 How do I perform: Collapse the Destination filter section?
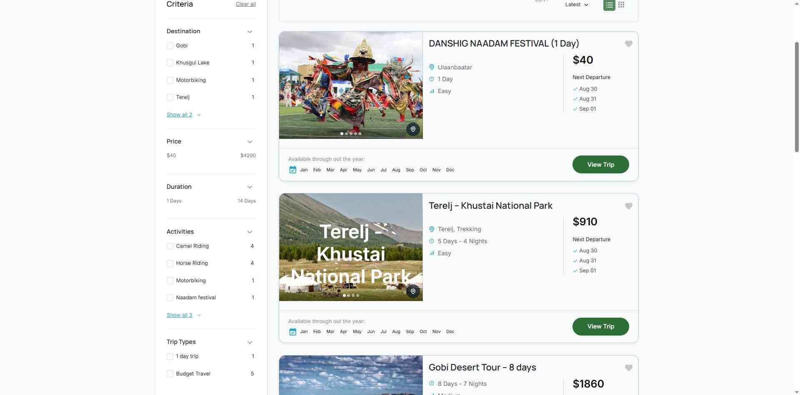(x=250, y=32)
